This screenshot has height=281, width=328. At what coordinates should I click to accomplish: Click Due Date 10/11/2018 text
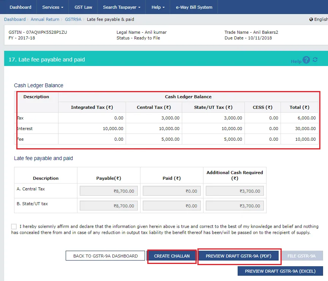pyautogui.click(x=248, y=38)
